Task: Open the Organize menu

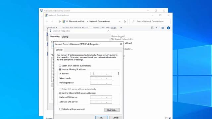Action: [52, 28]
